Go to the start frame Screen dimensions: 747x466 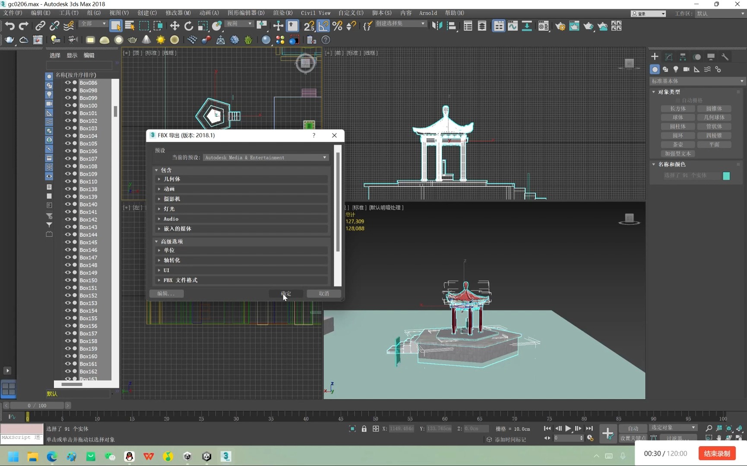pos(547,428)
